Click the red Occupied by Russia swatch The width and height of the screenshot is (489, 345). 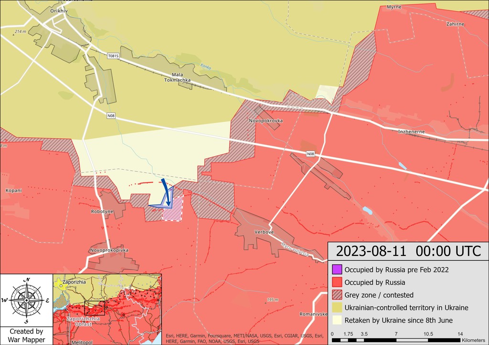tap(337, 282)
